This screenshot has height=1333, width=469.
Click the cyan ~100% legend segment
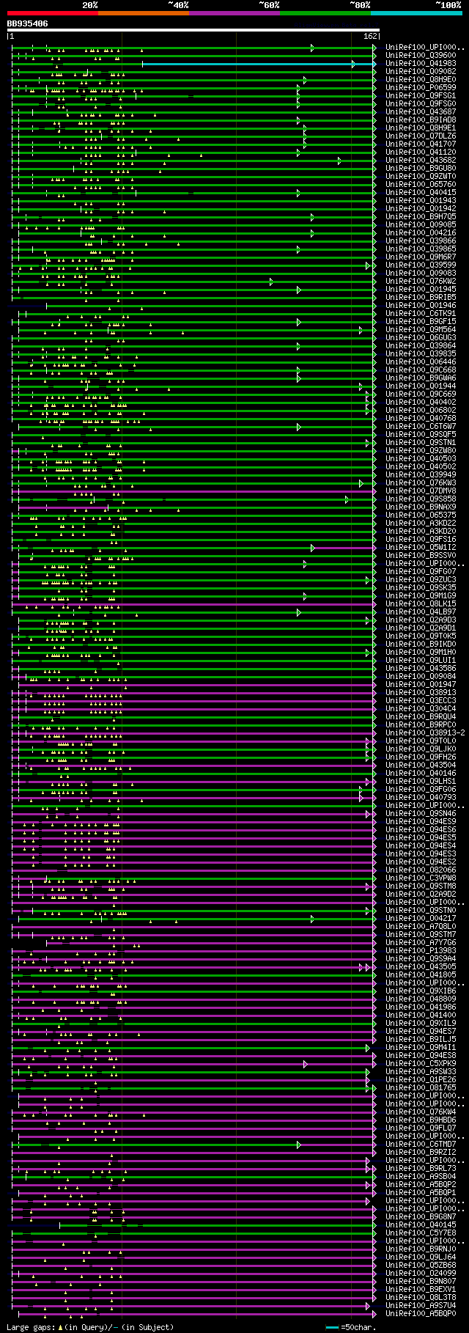point(416,13)
